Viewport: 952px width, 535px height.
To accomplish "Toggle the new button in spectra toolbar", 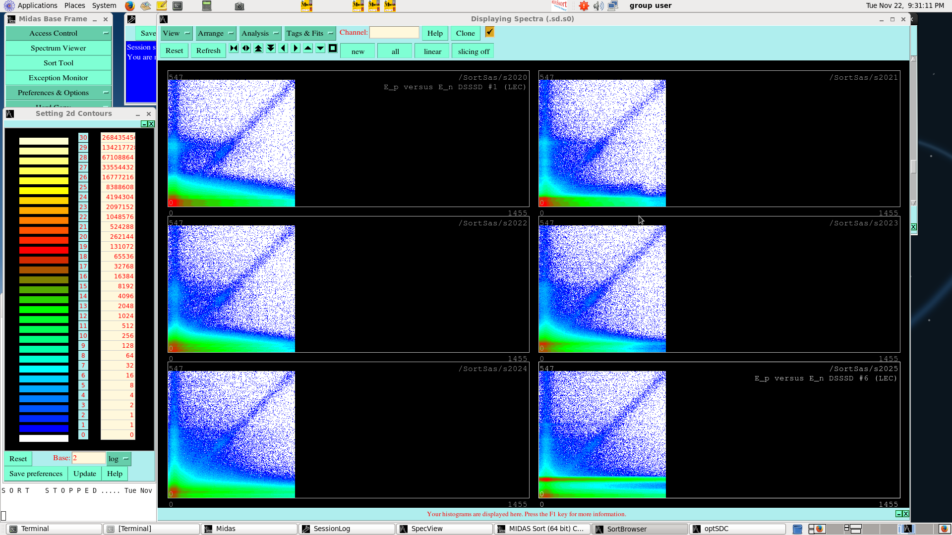I will tap(357, 51).
